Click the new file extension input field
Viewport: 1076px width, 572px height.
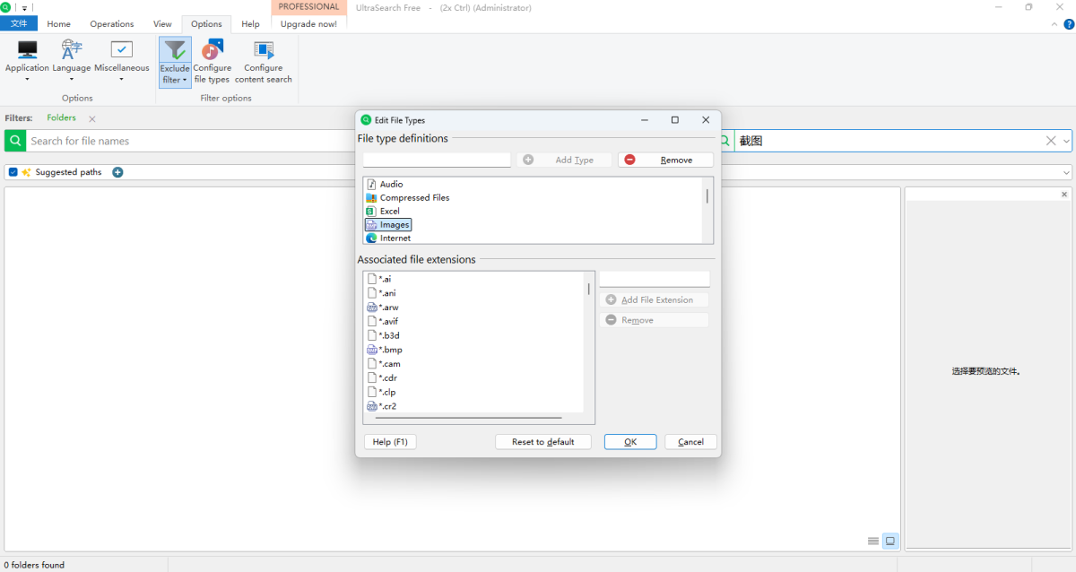point(654,280)
